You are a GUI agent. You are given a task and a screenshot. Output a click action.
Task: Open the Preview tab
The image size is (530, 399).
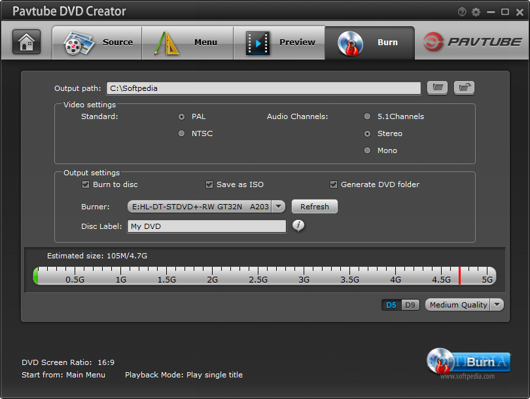[279, 43]
